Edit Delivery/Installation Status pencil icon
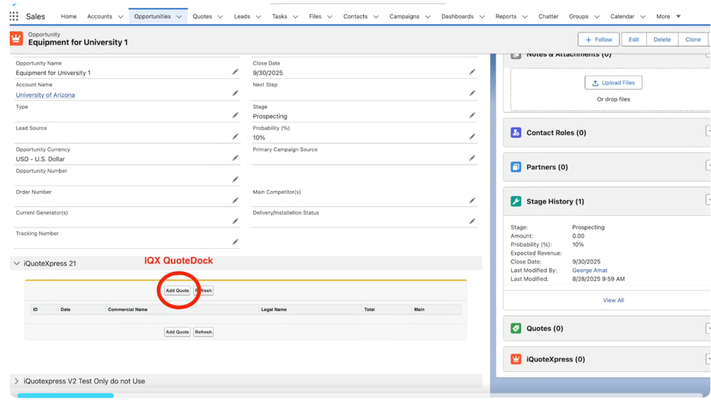Viewport: 711px width, 403px height. [472, 221]
